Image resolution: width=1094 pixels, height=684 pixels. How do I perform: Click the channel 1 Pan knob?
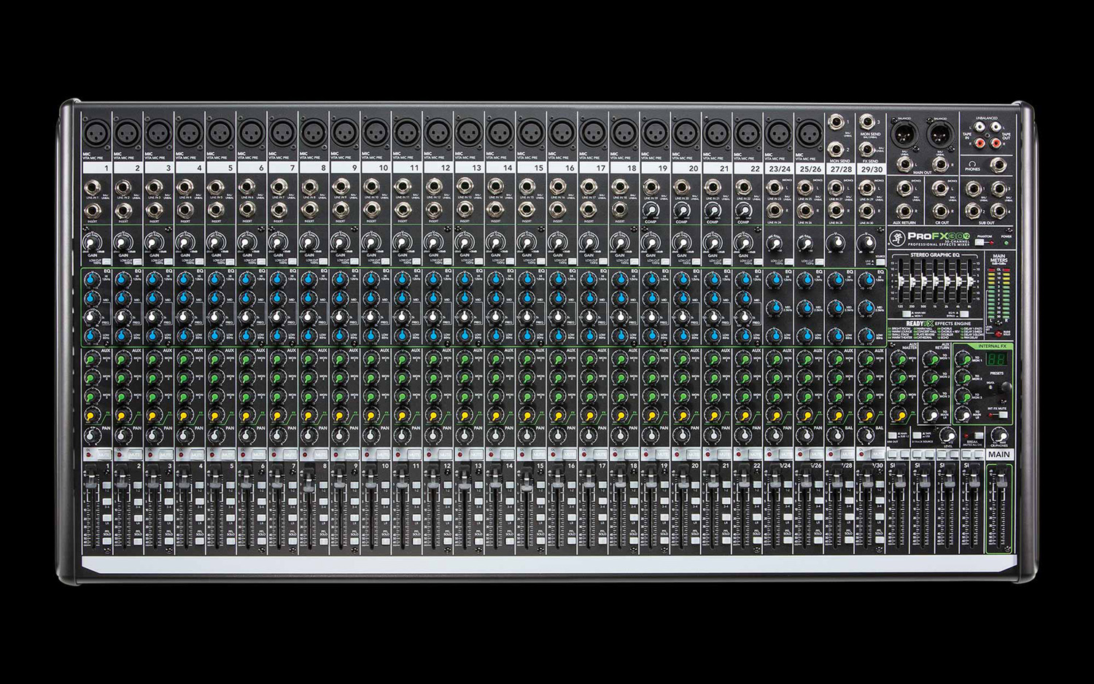[x=90, y=436]
